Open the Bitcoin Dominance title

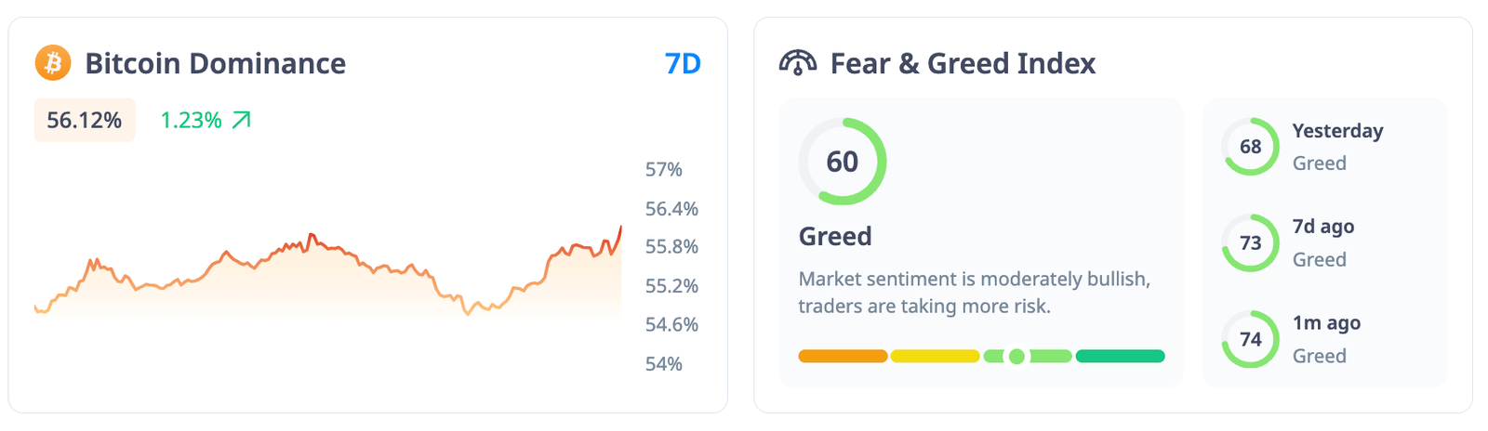click(215, 63)
